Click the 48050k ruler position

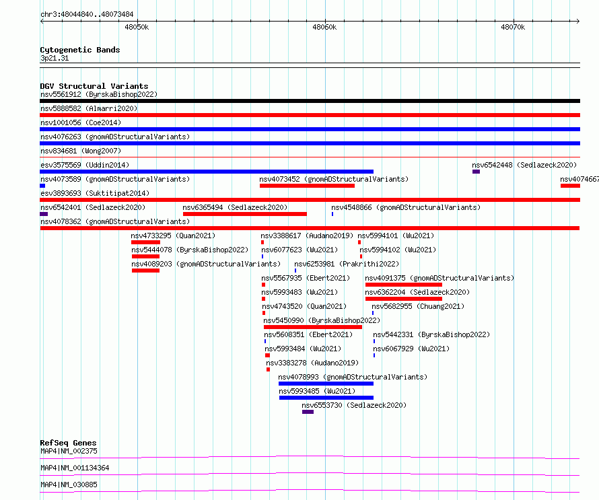[137, 27]
